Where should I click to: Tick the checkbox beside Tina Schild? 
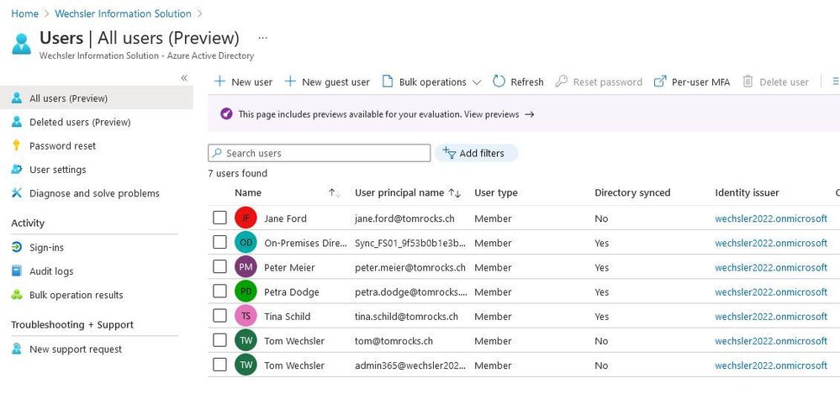tap(219, 317)
